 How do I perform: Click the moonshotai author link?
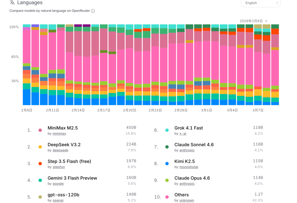point(189,167)
